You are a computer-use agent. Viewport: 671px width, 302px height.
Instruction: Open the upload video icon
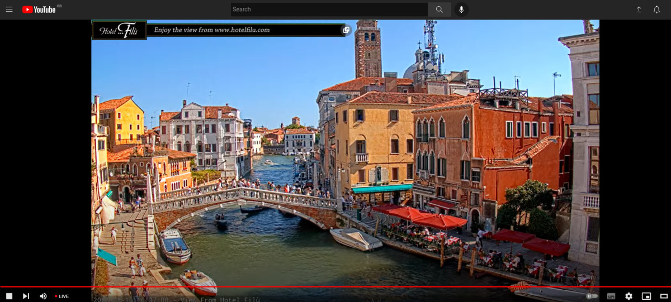pyautogui.click(x=639, y=9)
